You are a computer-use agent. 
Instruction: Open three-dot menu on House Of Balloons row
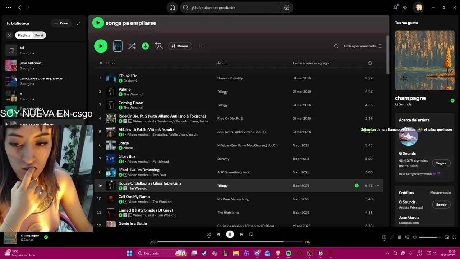[377, 186]
